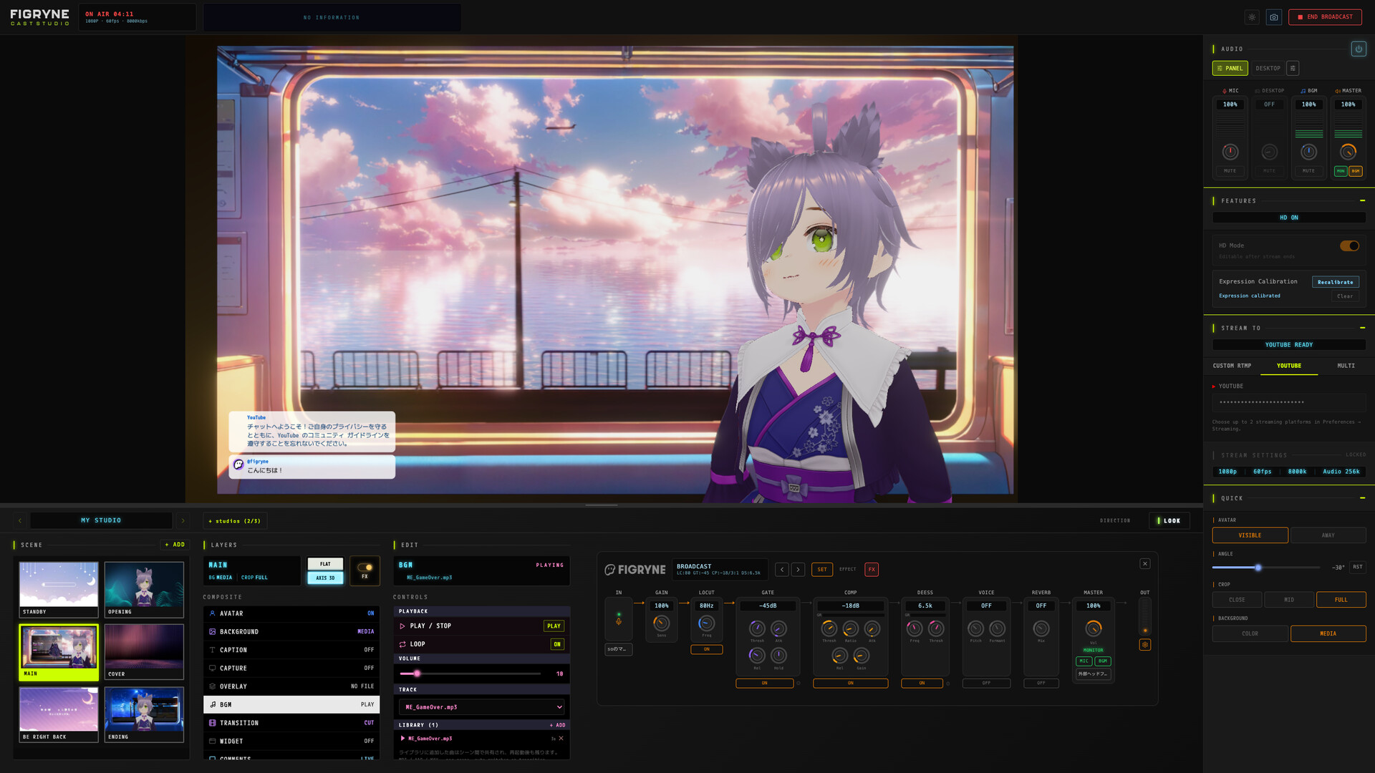Adjust the GAIN Sens knob
1375x773 pixels.
[x=661, y=623]
